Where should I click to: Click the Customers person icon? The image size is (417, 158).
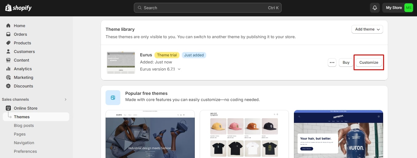(x=8, y=51)
